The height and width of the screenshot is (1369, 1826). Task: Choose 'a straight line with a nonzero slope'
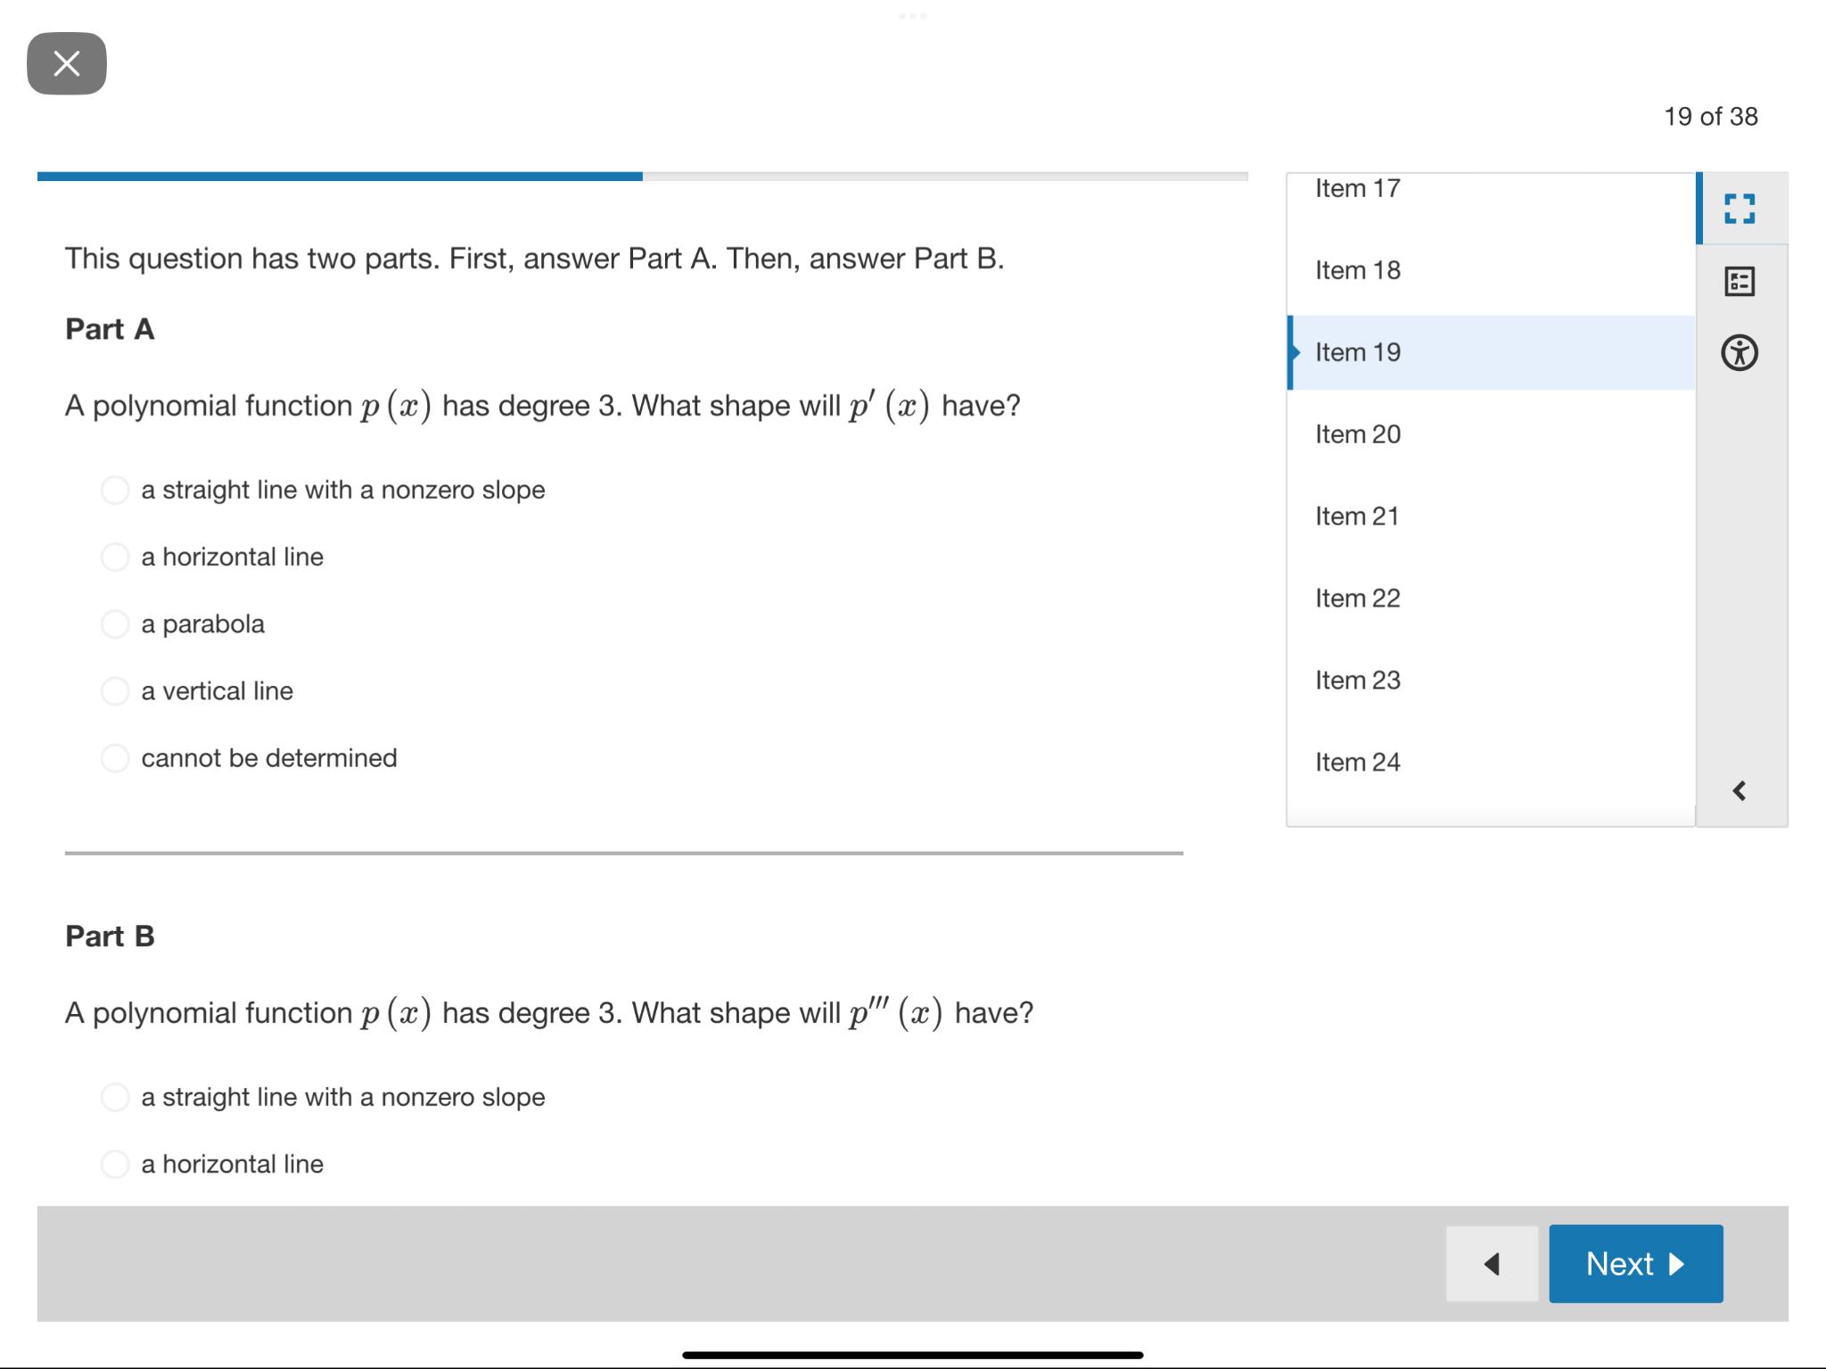pyautogui.click(x=115, y=490)
